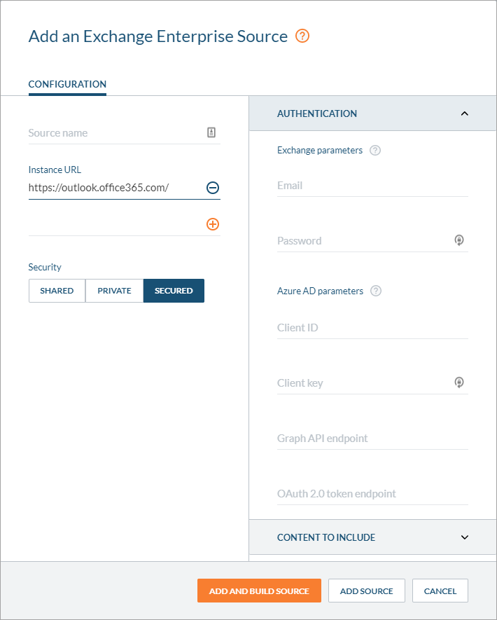Select PRIVATE security option
The height and width of the screenshot is (620, 497).
tap(114, 291)
